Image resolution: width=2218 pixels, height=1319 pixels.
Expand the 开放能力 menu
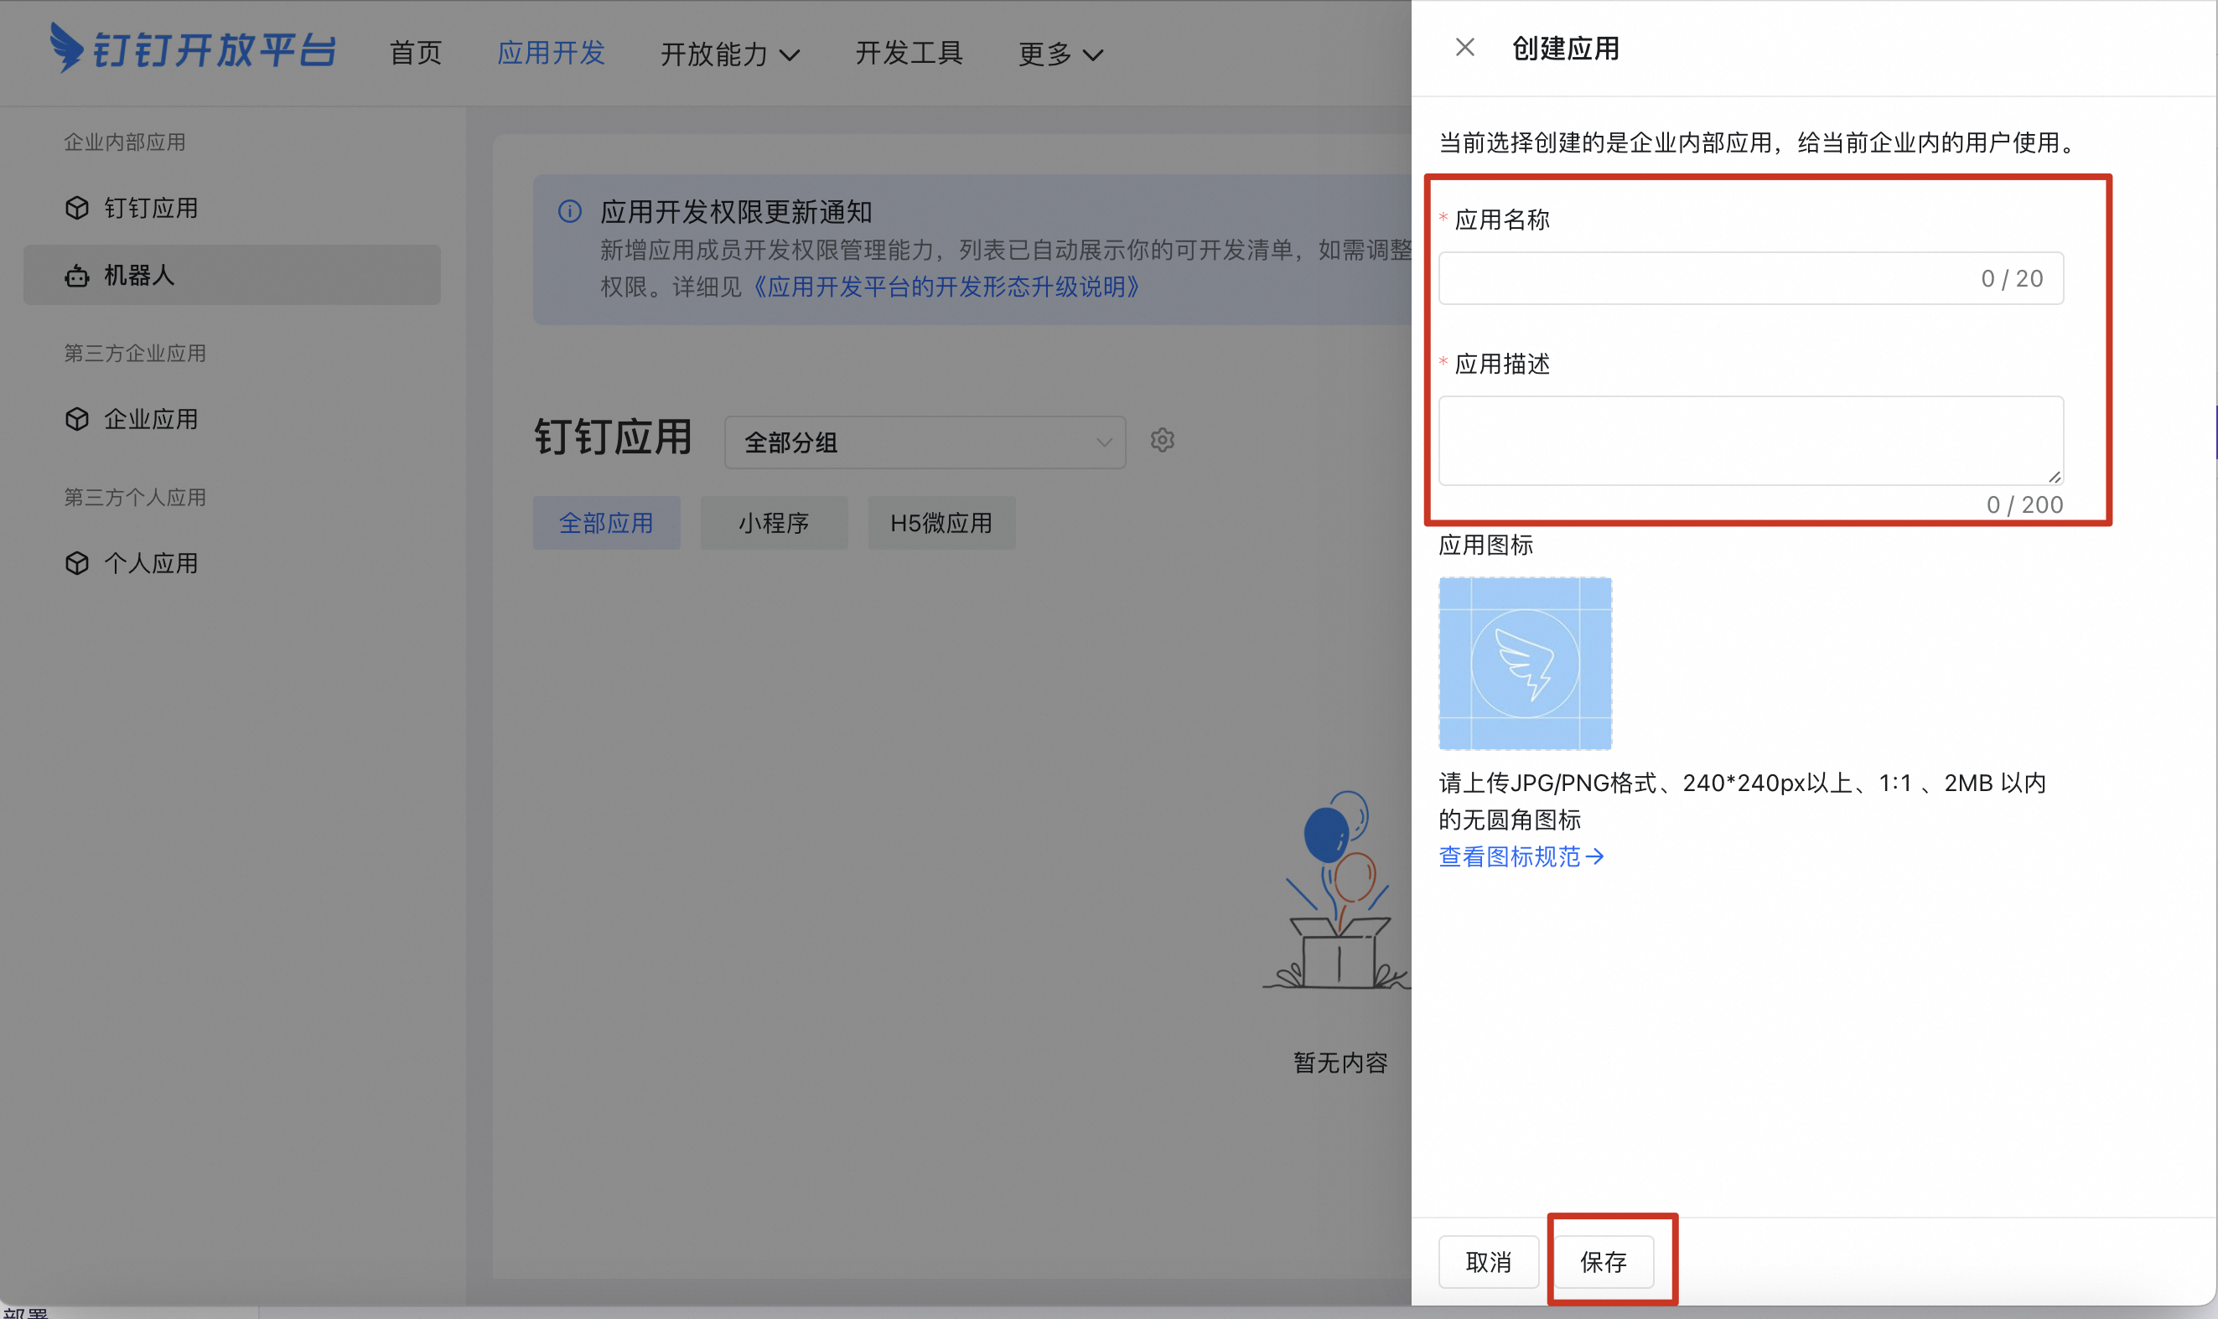[729, 54]
